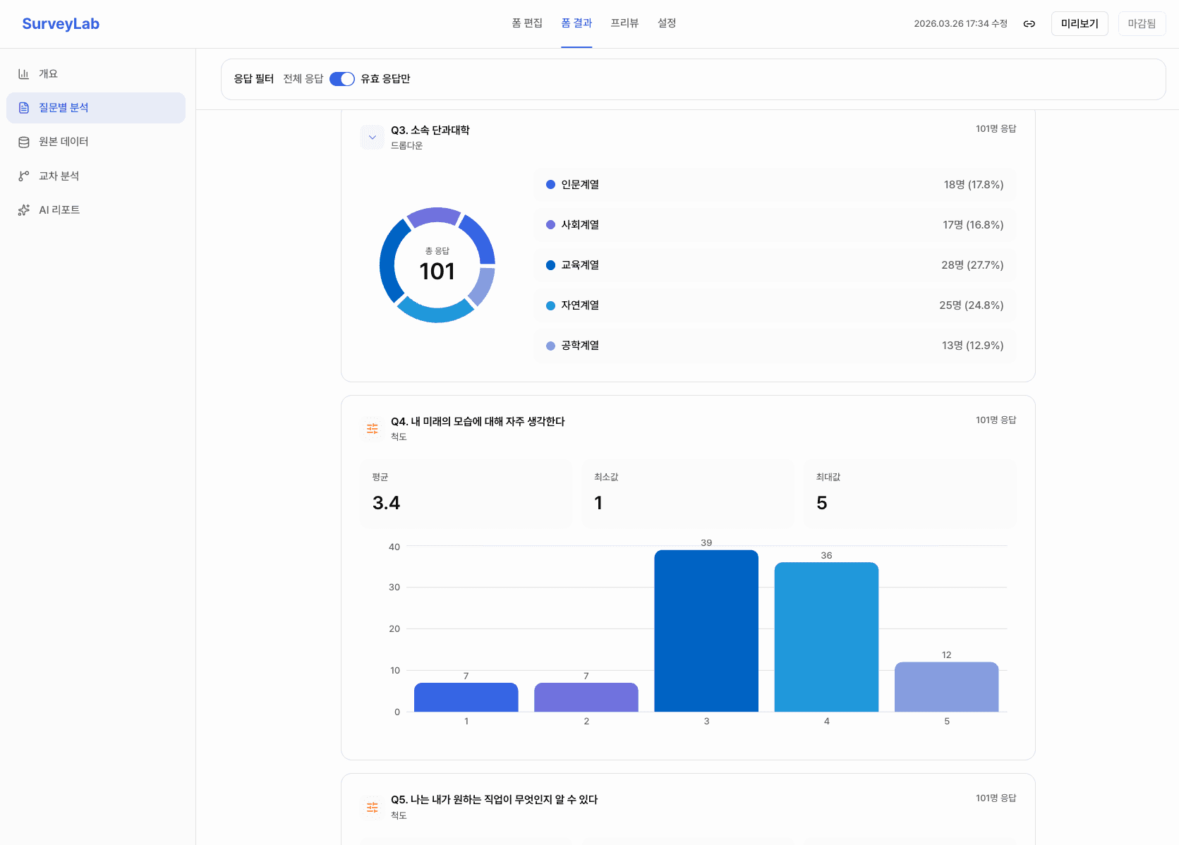Open AI 리포트 using its sparkle icon

[23, 209]
